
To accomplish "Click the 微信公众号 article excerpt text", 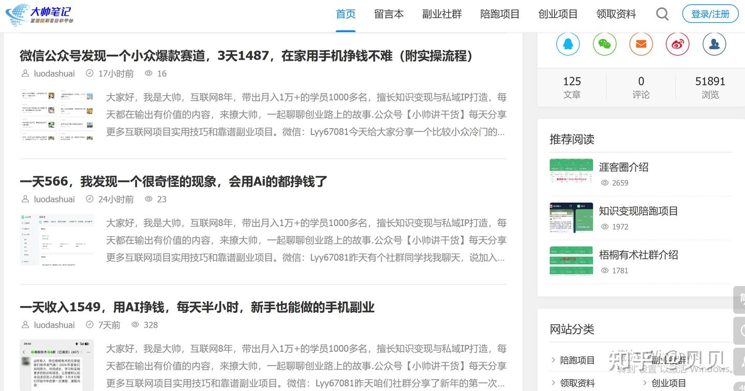I will pos(306,114).
